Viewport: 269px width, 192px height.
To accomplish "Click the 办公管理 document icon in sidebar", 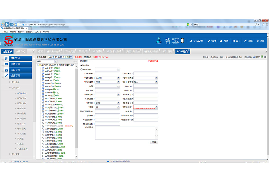I will [6, 58].
